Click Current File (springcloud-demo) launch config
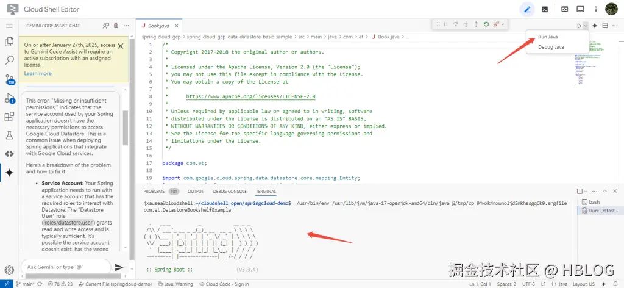 (x=116, y=284)
